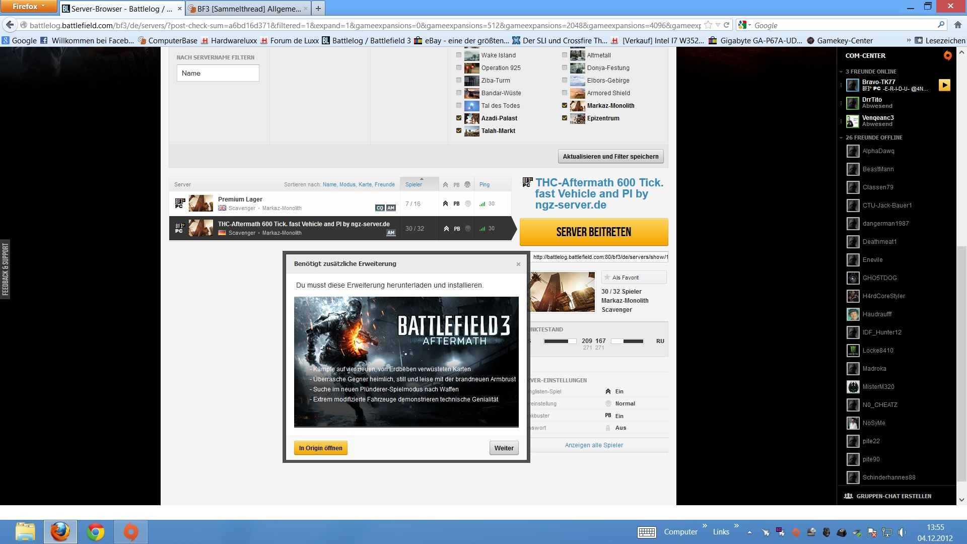967x544 pixels.
Task: Select the Premium Lager server row
Action: (x=340, y=203)
